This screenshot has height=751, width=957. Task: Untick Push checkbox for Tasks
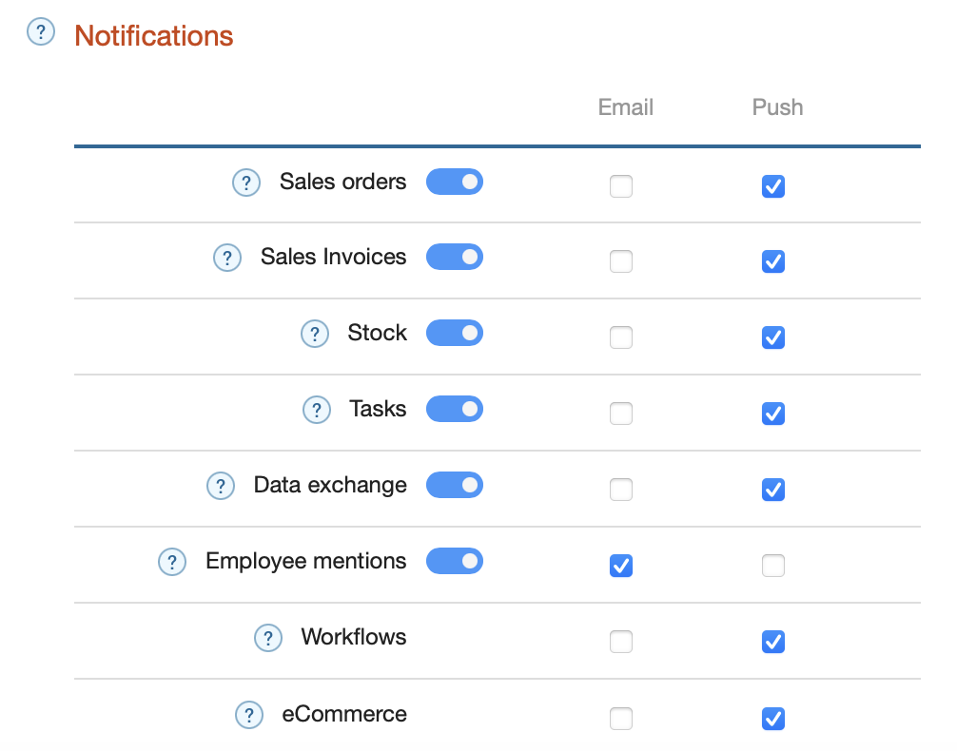tap(773, 414)
